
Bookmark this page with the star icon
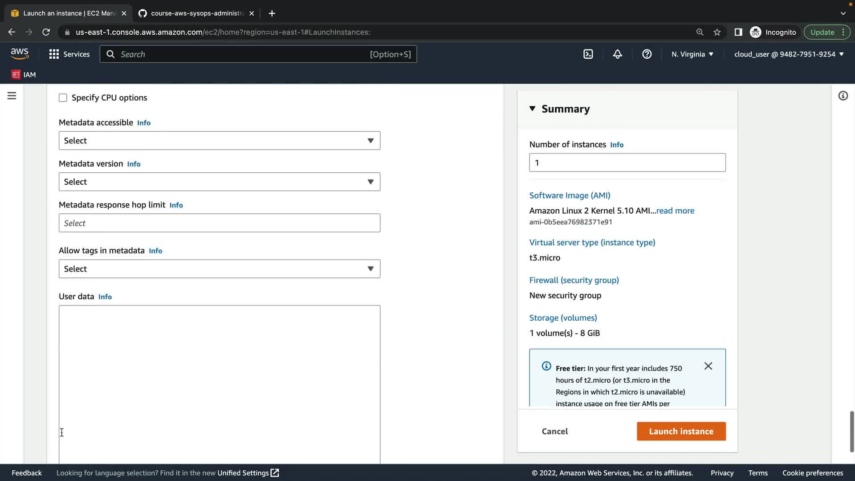pos(717,32)
